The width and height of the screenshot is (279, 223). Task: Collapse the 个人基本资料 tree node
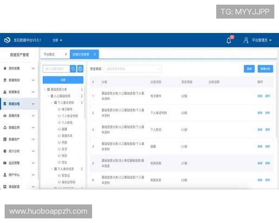52,103
